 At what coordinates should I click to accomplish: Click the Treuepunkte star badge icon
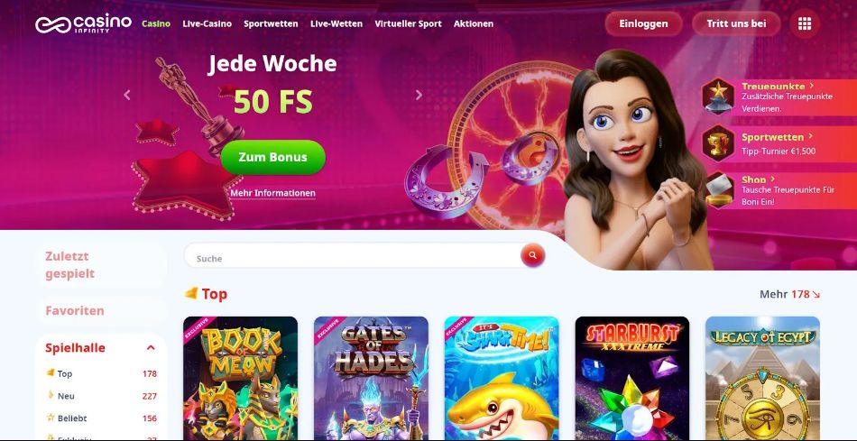[718, 96]
